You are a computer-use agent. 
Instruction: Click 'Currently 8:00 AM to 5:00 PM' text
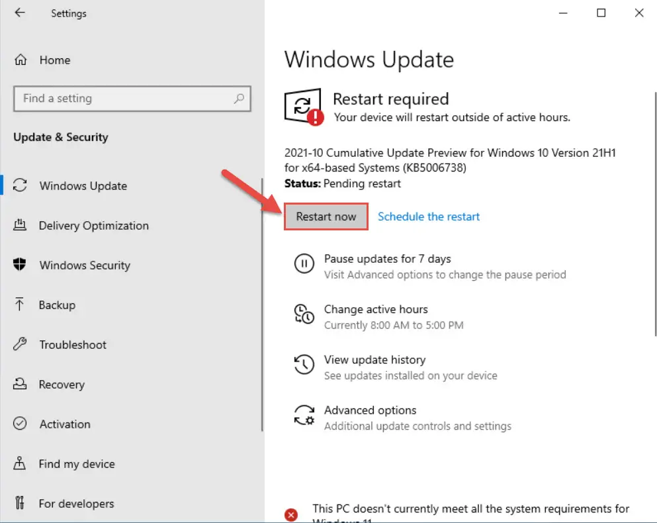click(394, 325)
